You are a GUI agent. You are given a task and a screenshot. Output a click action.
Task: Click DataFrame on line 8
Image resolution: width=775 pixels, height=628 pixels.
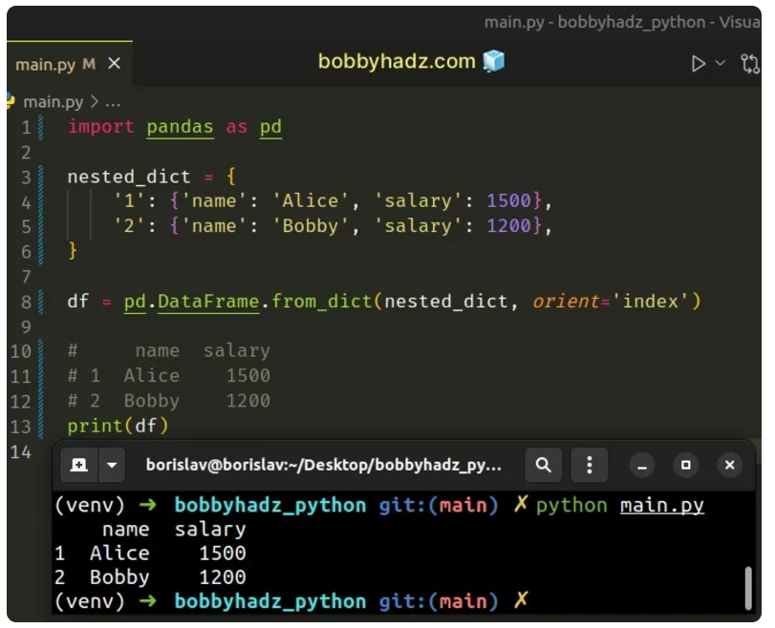[208, 302]
